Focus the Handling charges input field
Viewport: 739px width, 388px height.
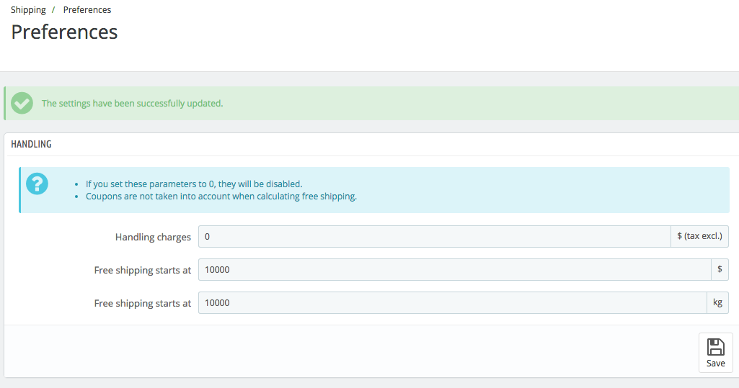pos(435,237)
